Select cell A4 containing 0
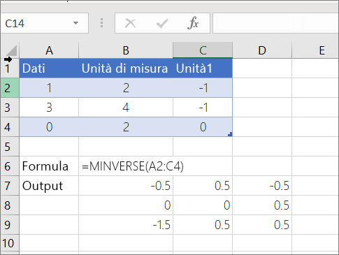 pyautogui.click(x=49, y=127)
